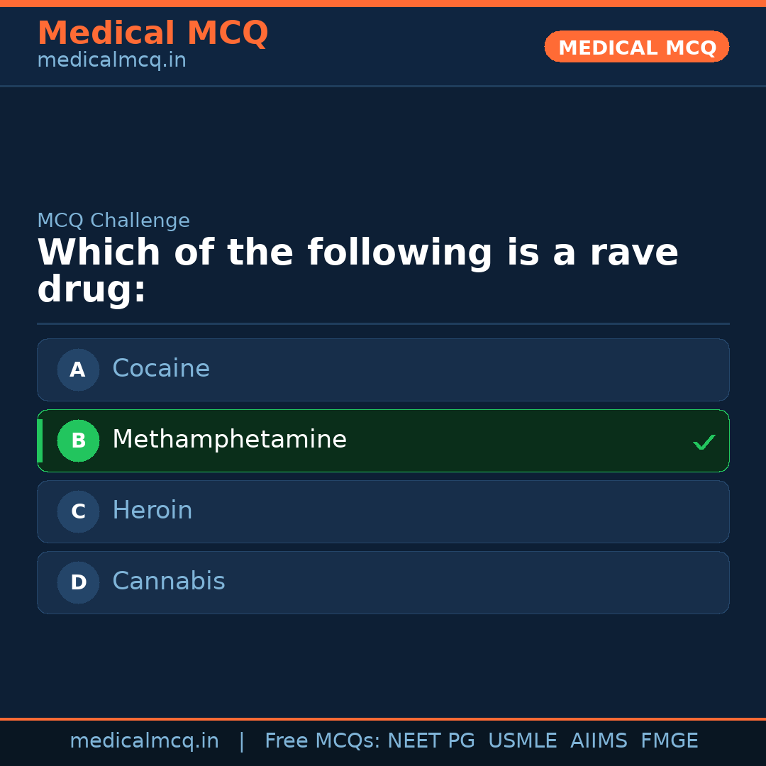Select the Methamphetamine answer option

(383, 440)
